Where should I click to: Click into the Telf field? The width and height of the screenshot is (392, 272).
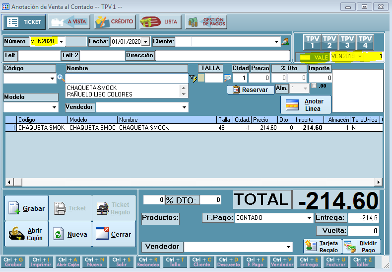tap(39, 56)
